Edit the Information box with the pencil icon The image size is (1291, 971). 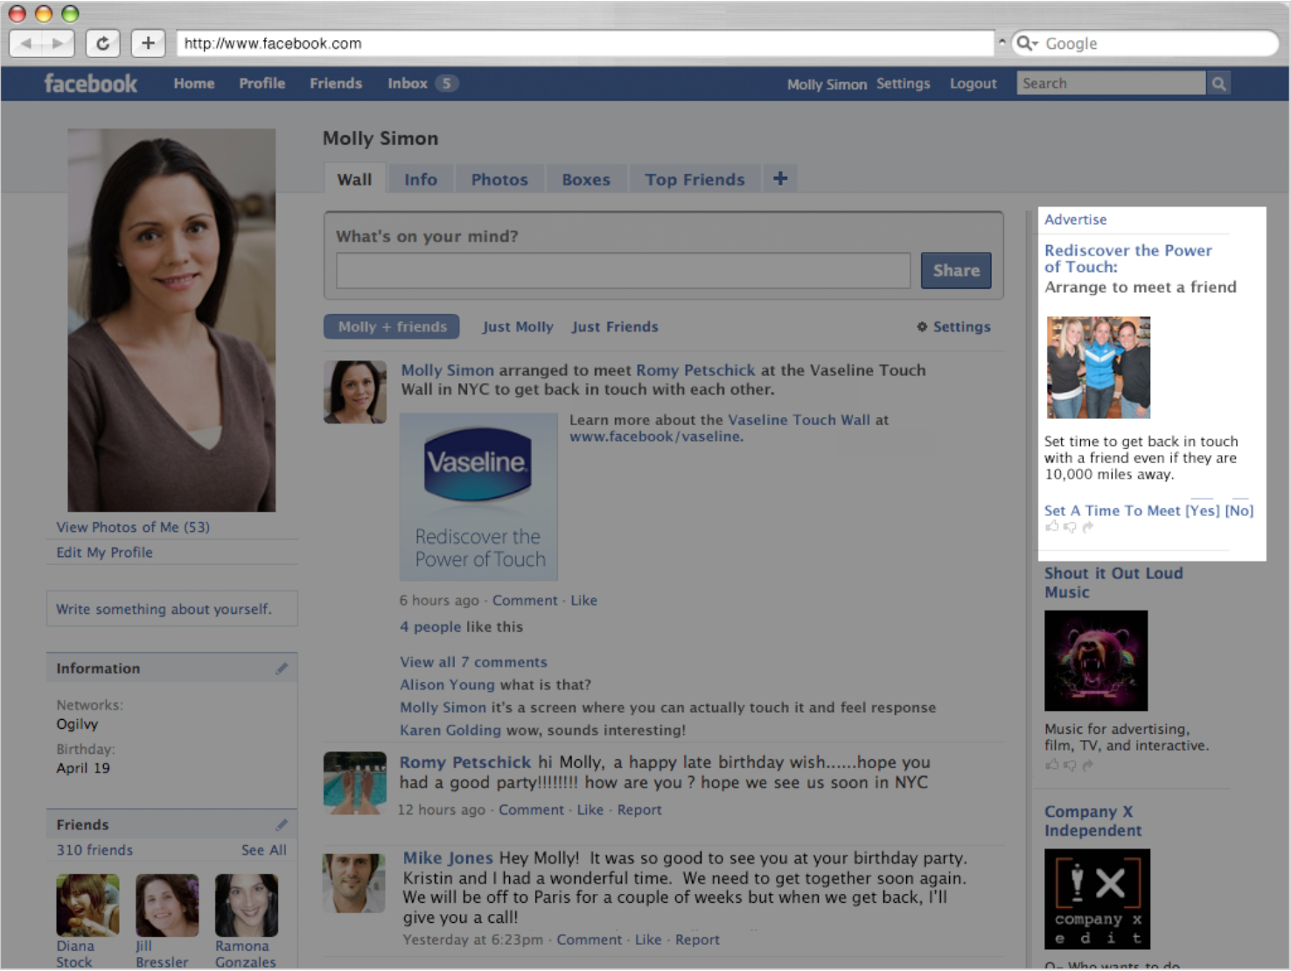[282, 668]
